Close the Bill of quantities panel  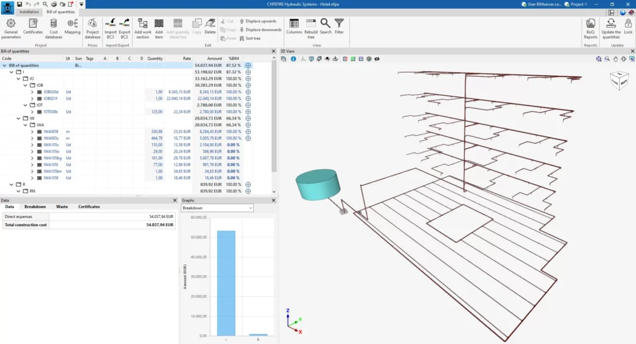click(x=273, y=51)
